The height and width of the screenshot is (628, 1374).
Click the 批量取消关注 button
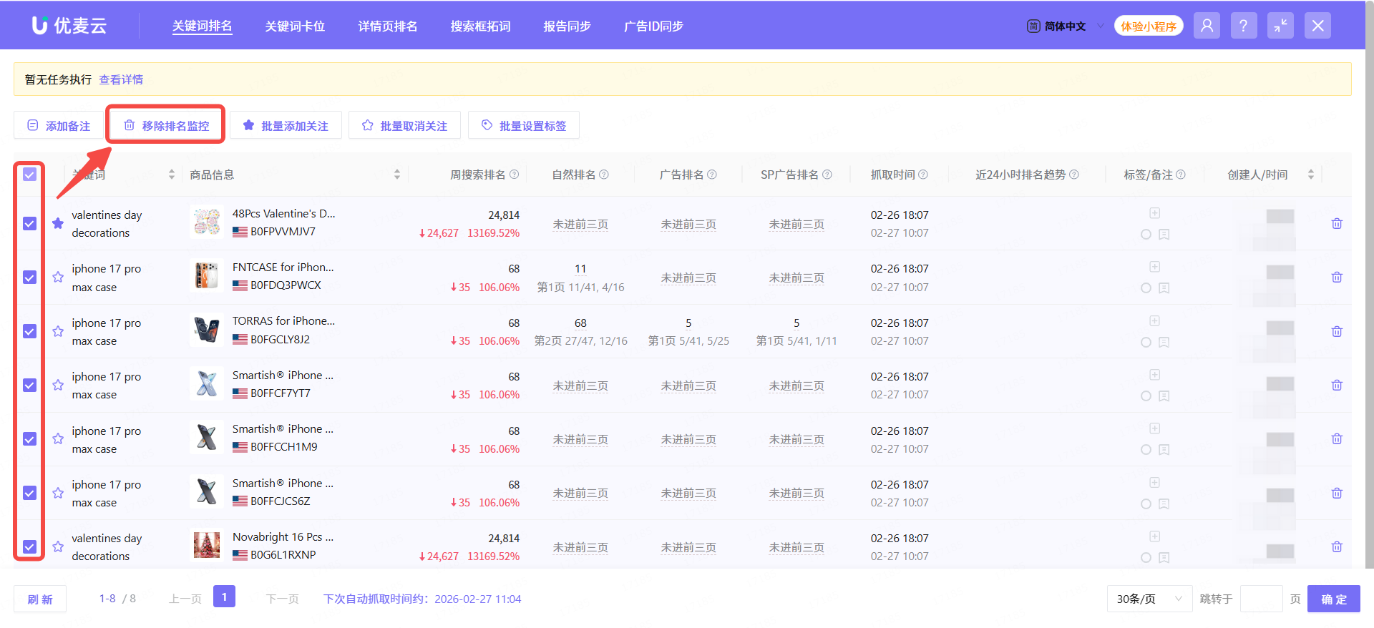(405, 125)
